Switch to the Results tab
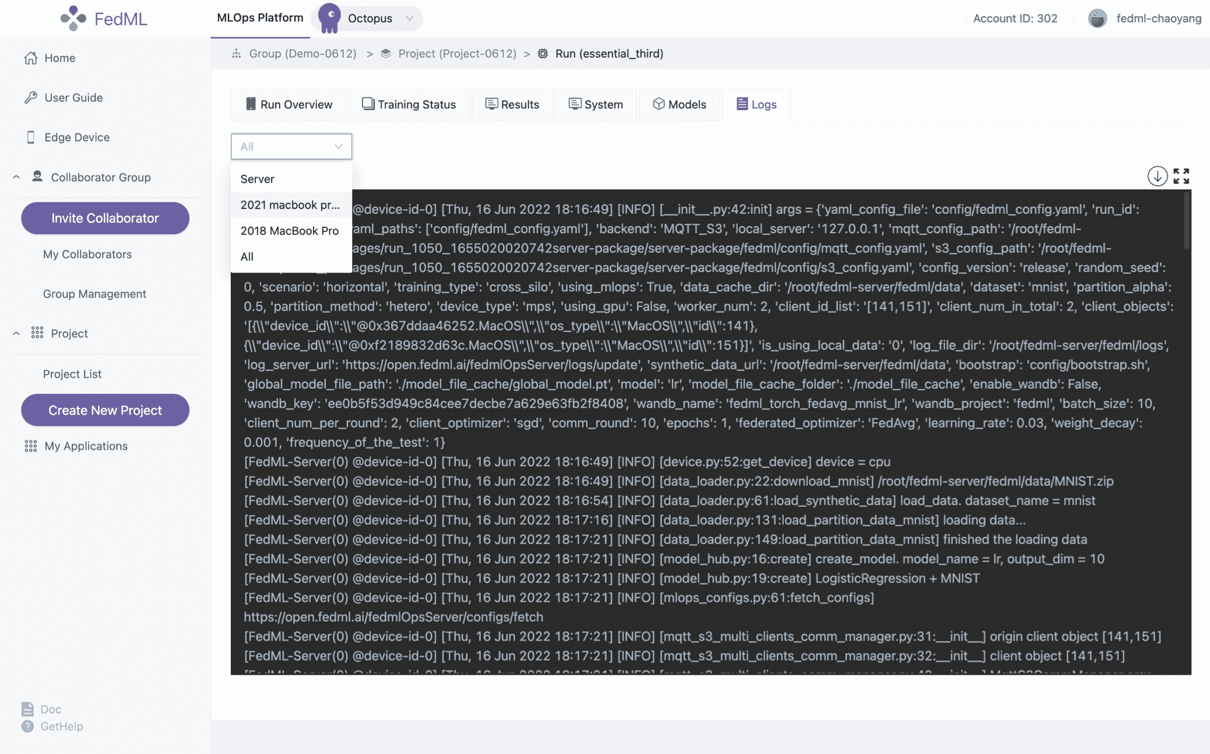This screenshot has height=754, width=1210. 512,104
